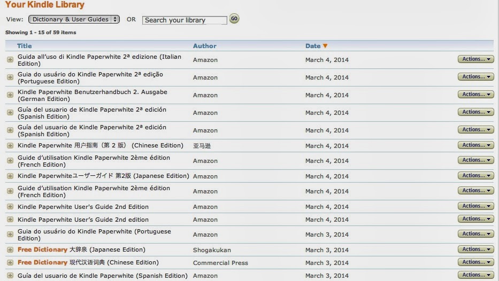499x281 pixels.
Task: Sort the list by Title column header
Action: [24, 46]
